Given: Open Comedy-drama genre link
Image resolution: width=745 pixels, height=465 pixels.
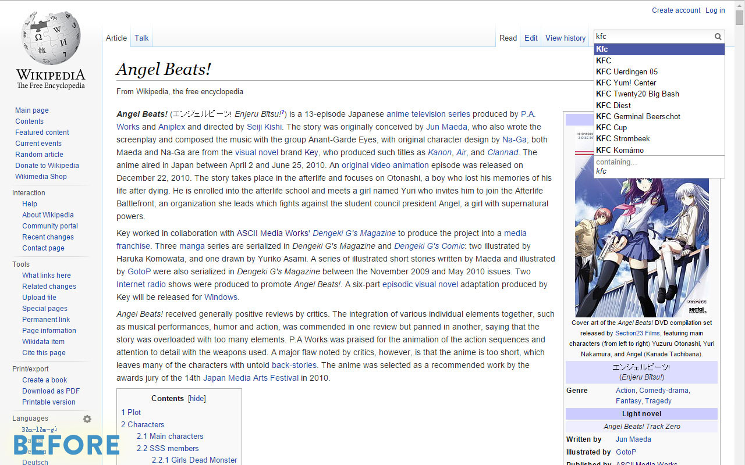Looking at the screenshot, I should click(x=664, y=391).
